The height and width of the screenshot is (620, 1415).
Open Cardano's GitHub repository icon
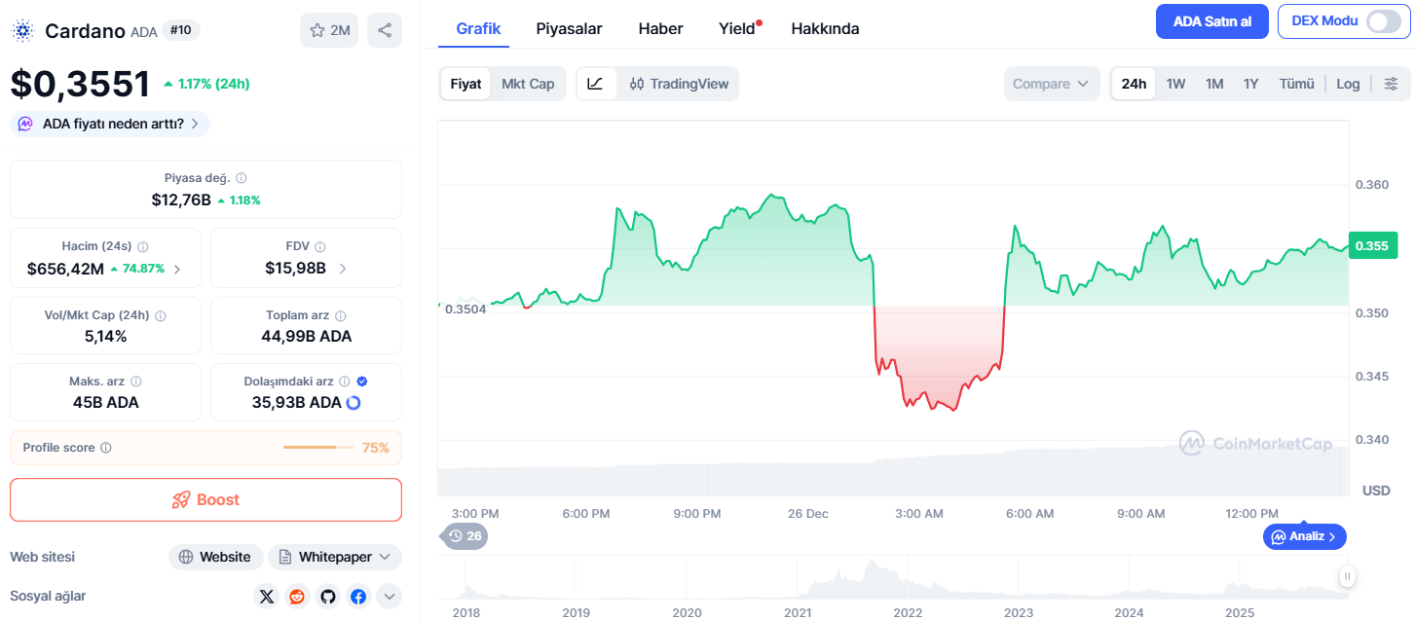coord(327,596)
